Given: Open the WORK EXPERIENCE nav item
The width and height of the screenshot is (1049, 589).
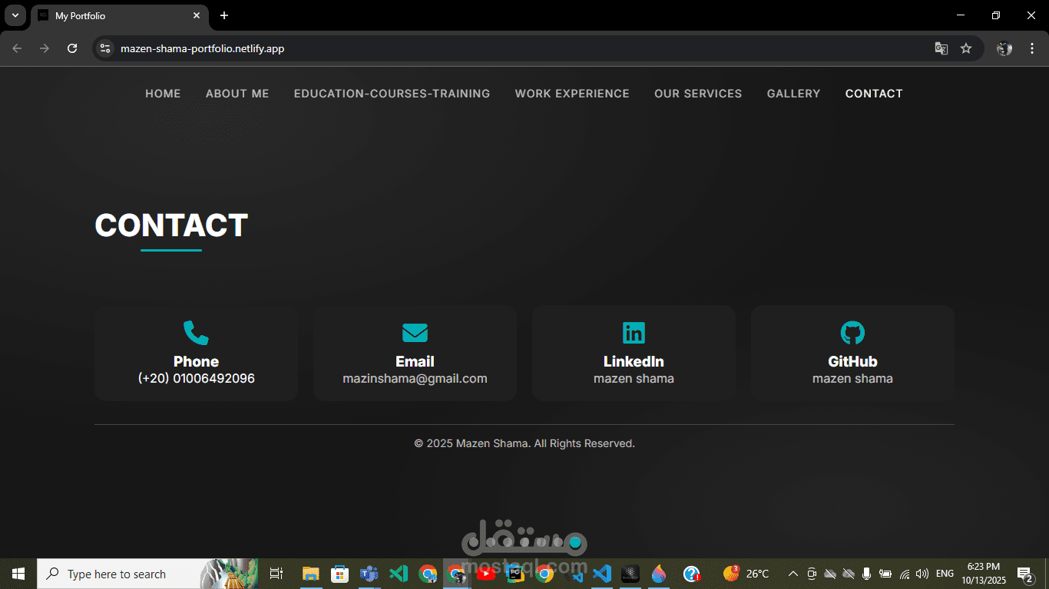Looking at the screenshot, I should 572,94.
